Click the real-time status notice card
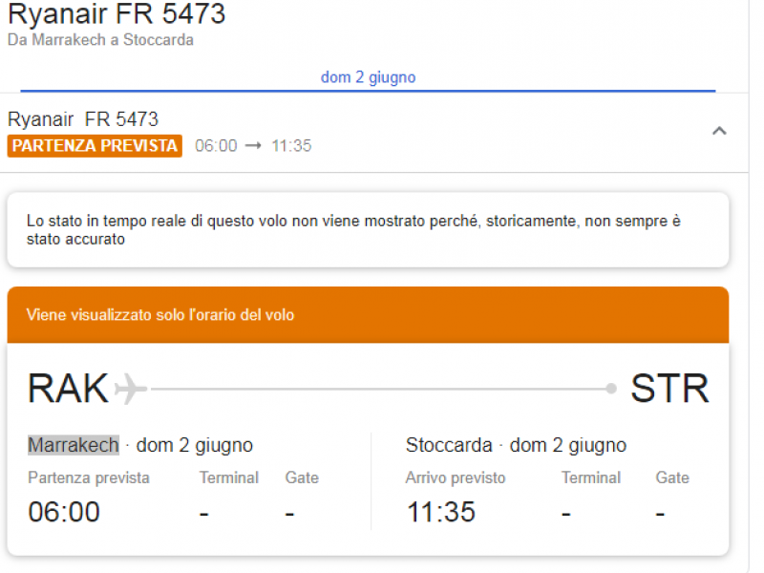 tap(368, 230)
